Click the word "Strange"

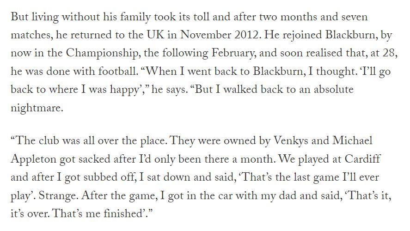pyautogui.click(x=58, y=196)
